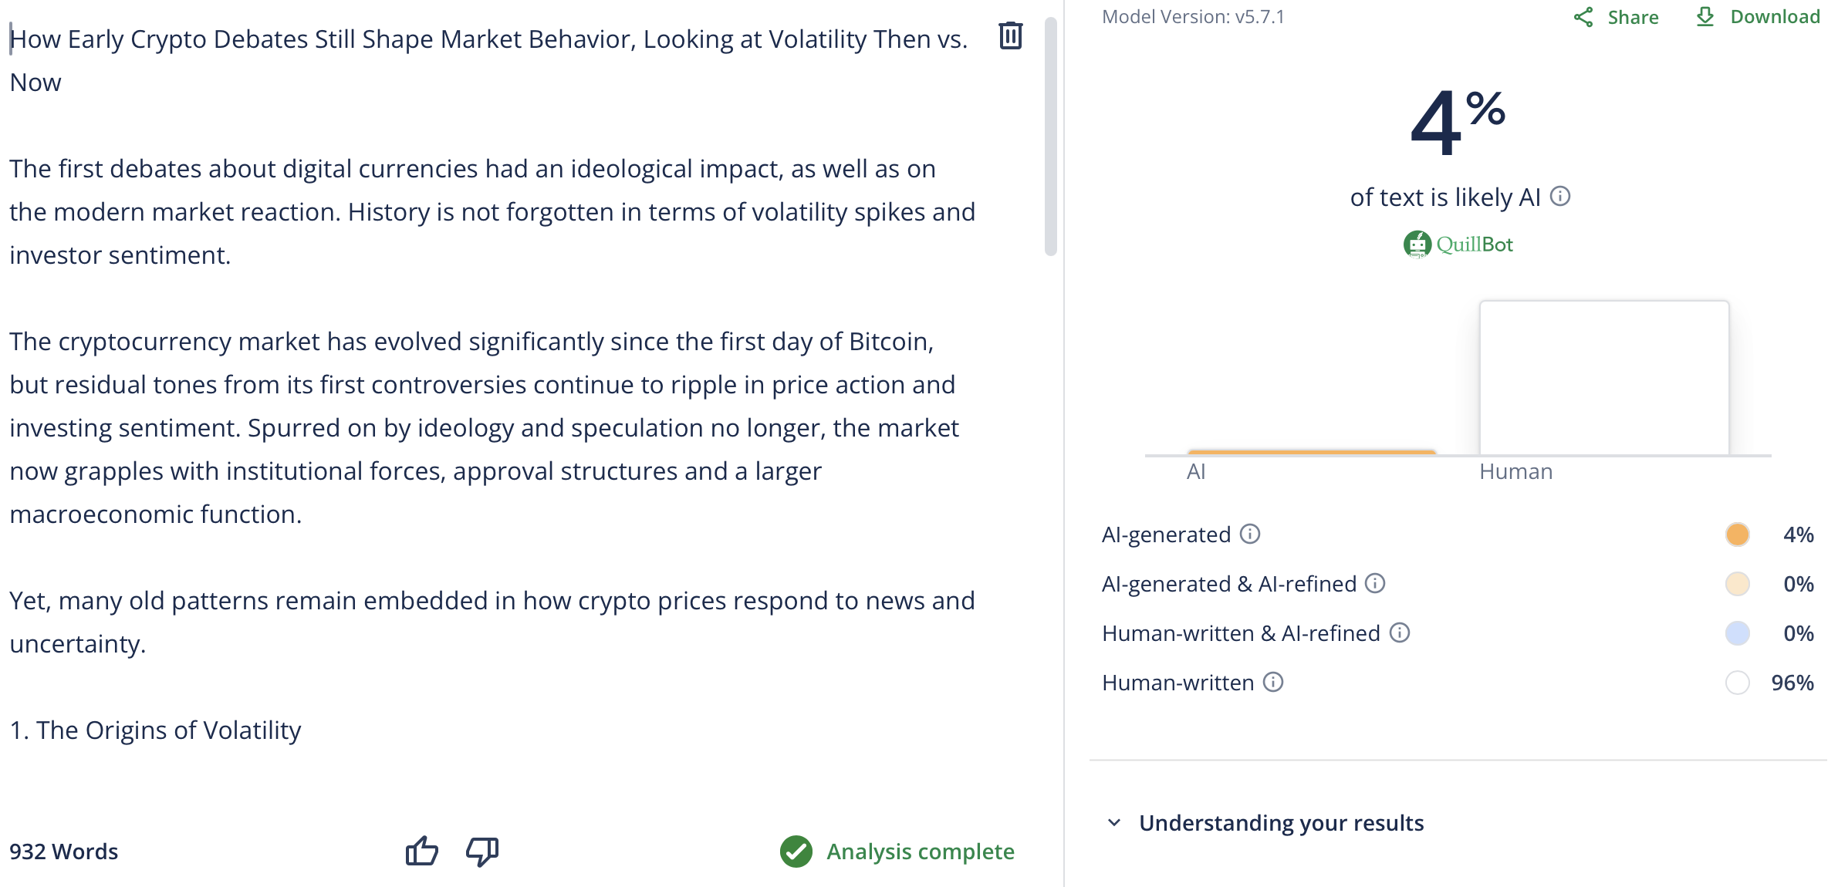Click the blue Human-written & AI-refined dot

(x=1737, y=633)
